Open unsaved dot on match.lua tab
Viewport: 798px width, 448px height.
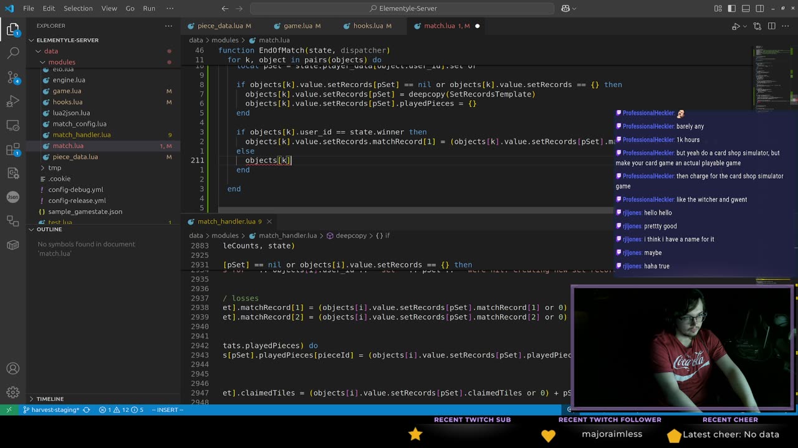477,26
